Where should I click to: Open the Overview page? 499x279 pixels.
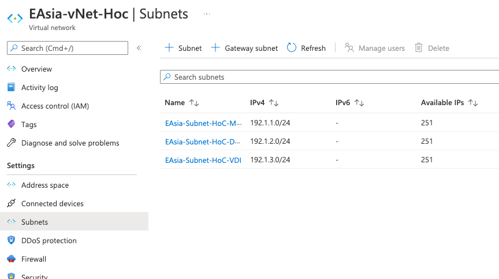pyautogui.click(x=36, y=69)
